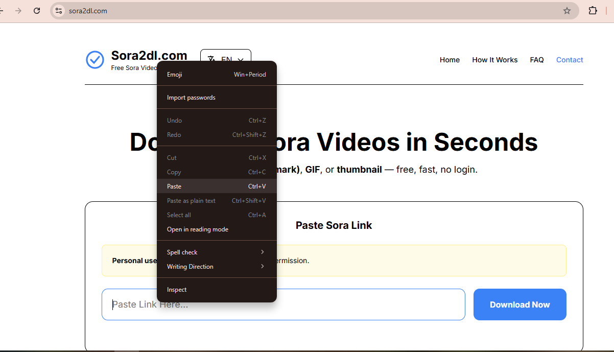This screenshot has width=614, height=352.
Task: Select Paste from the context menu
Action: point(174,186)
